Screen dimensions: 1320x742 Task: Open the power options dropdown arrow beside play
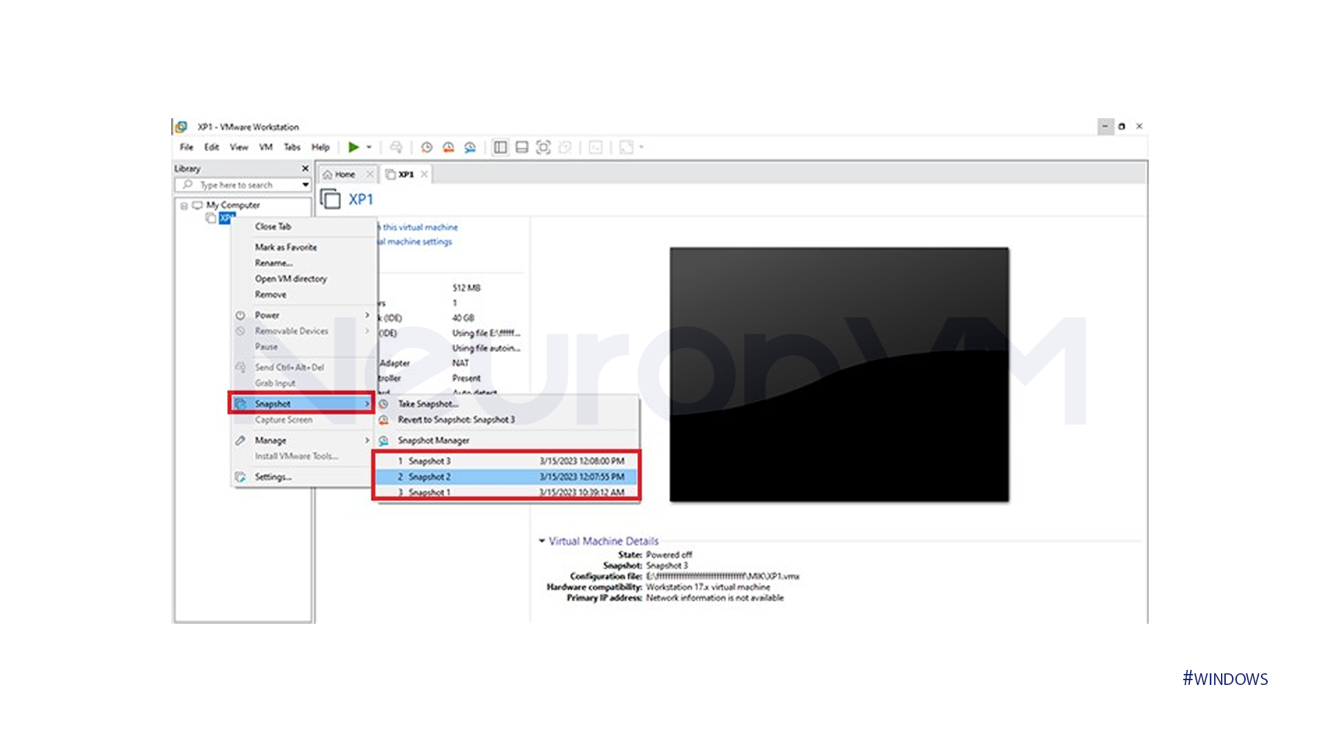pyautogui.click(x=369, y=147)
